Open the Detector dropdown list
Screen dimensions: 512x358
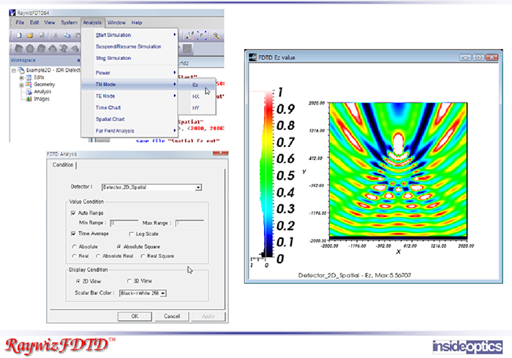coord(198,188)
